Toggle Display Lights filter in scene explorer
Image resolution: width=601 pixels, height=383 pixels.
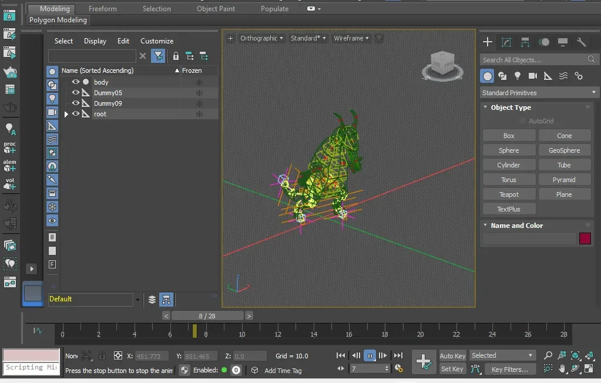[52, 99]
